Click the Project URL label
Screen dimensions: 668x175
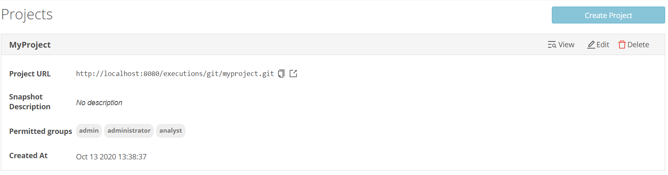tap(30, 74)
